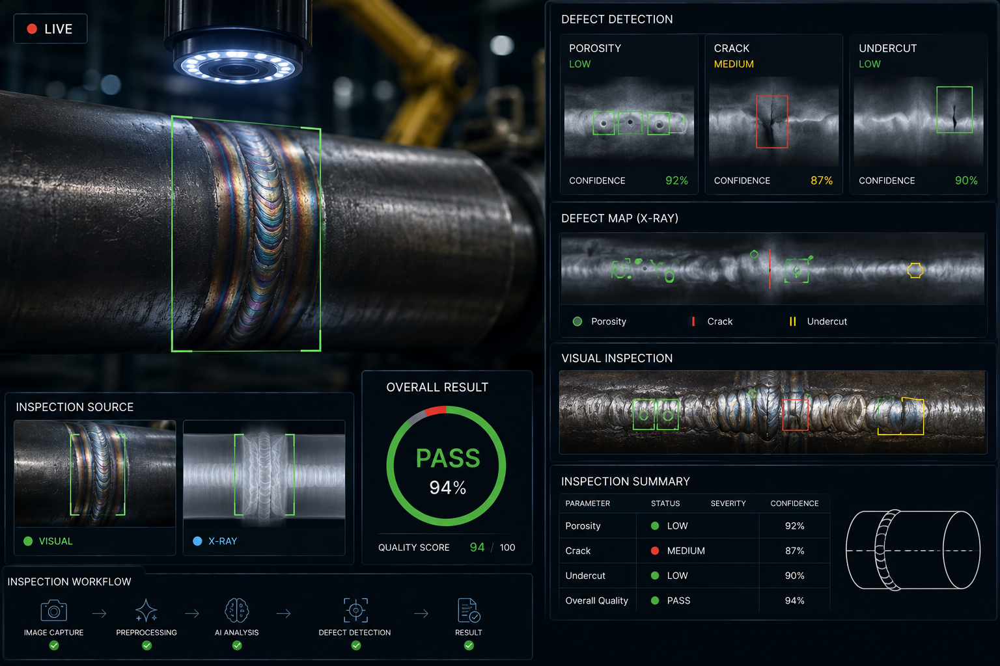Click the green Porosity legend dot
Image resolution: width=1000 pixels, height=666 pixels.
pyautogui.click(x=577, y=321)
